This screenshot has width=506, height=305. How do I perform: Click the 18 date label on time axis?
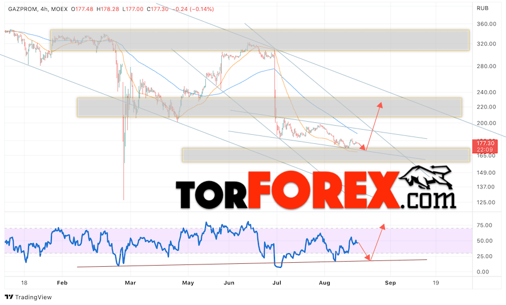click(24, 283)
